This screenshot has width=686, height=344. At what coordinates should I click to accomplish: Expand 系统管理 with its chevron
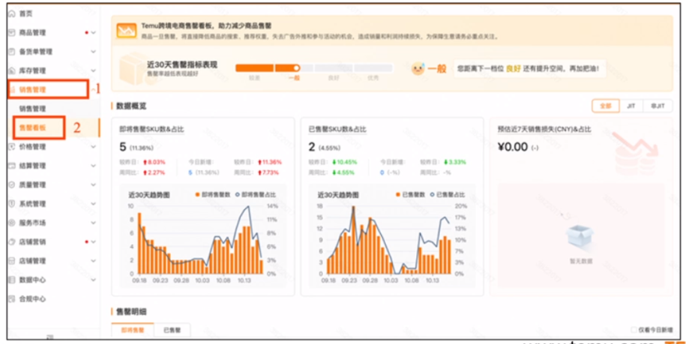tap(94, 204)
